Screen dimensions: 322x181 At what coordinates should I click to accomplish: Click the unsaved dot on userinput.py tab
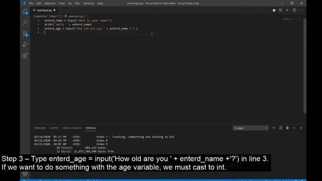(54, 10)
